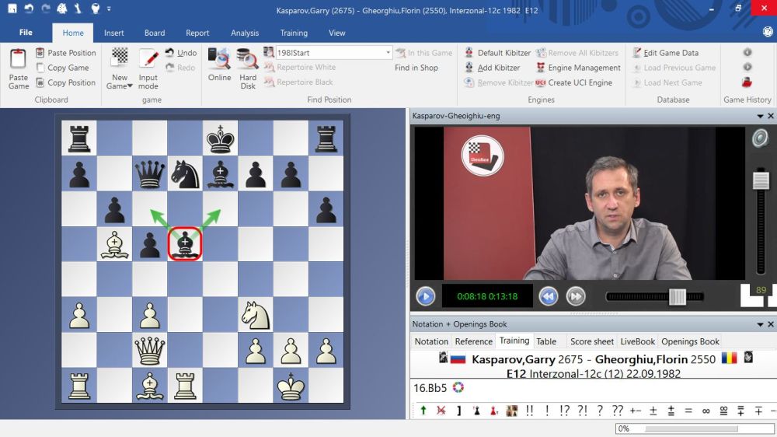Adjust the video playback position slider

click(x=677, y=296)
